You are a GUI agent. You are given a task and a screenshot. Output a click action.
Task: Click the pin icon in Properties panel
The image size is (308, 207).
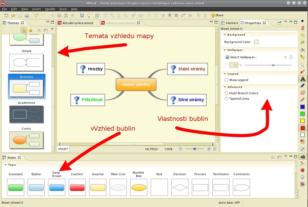[x=279, y=23]
